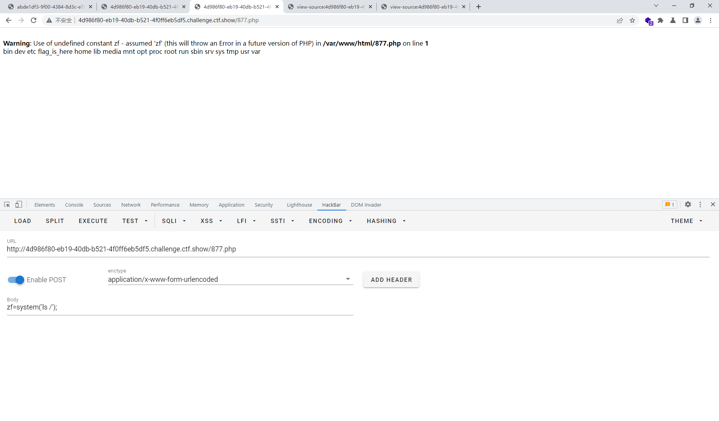Click HackBar LOAD button

coord(23,221)
